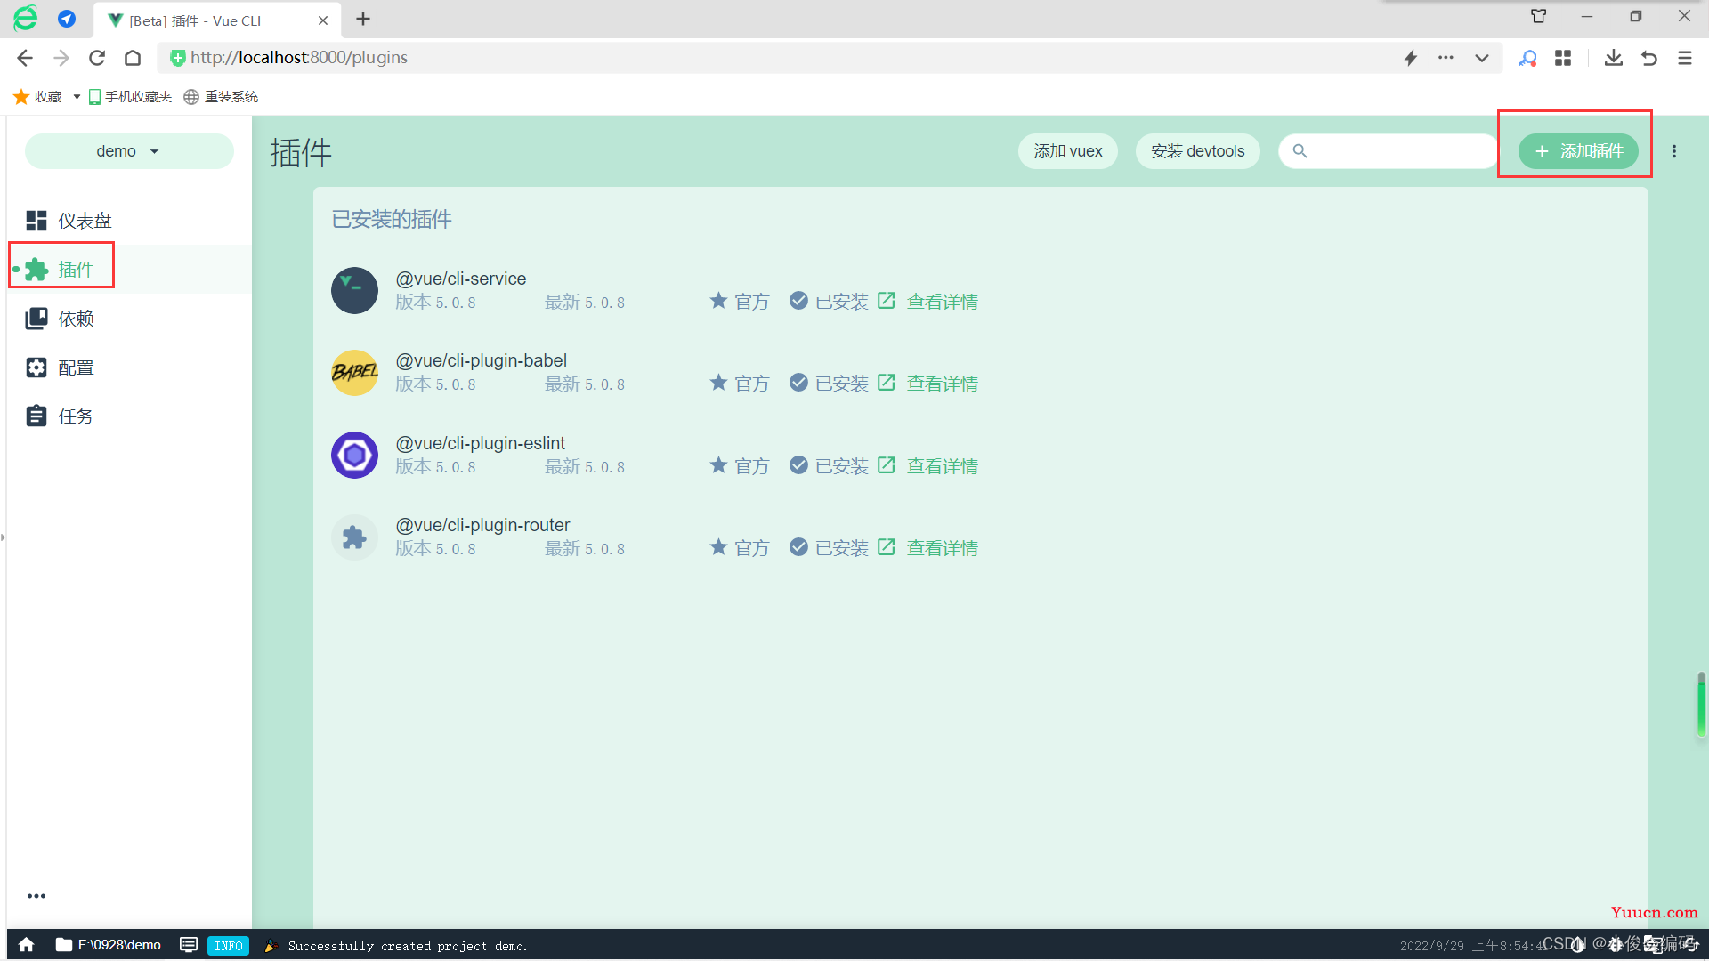Open folder F:\0928\demo in status bar
Screen dimensions: 1709x961
(109, 945)
